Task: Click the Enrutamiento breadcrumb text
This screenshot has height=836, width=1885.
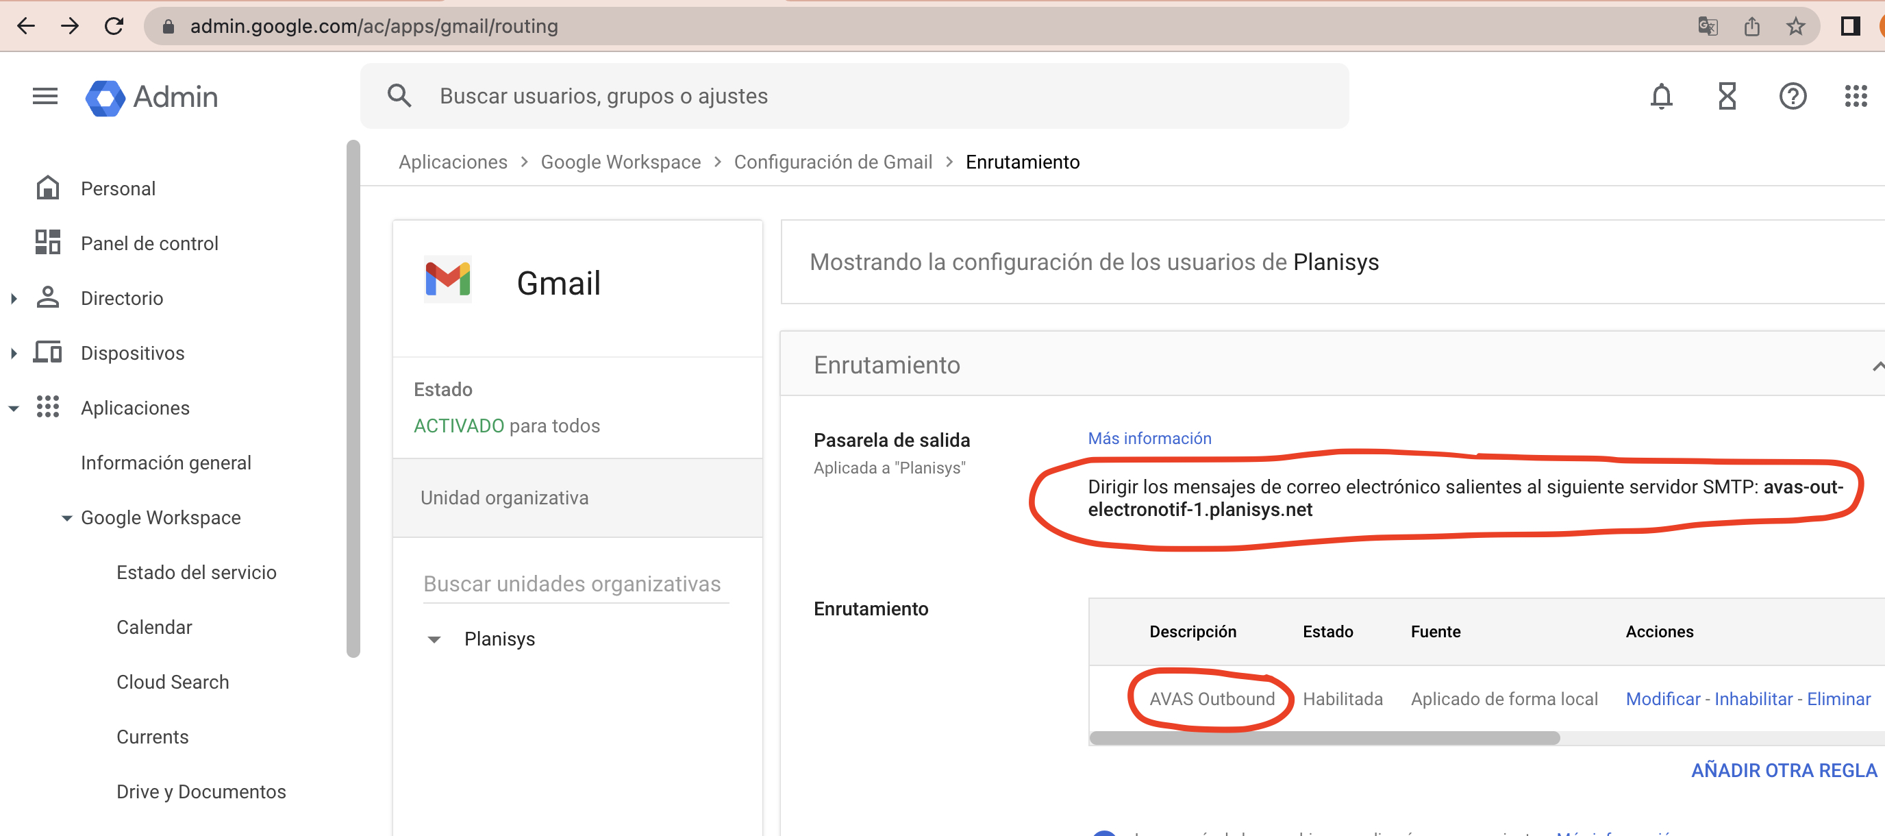Action: tap(1022, 162)
